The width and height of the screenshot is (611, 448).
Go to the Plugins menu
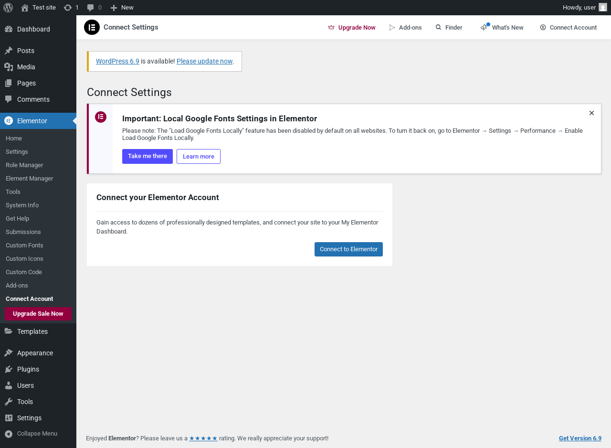click(x=28, y=369)
